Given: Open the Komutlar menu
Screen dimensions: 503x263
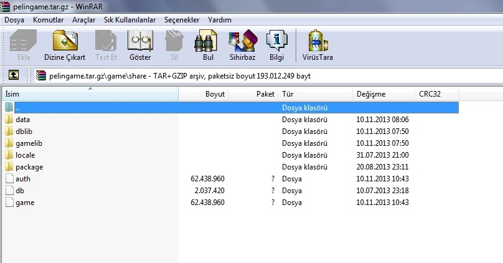Looking at the screenshot, I should [48, 20].
